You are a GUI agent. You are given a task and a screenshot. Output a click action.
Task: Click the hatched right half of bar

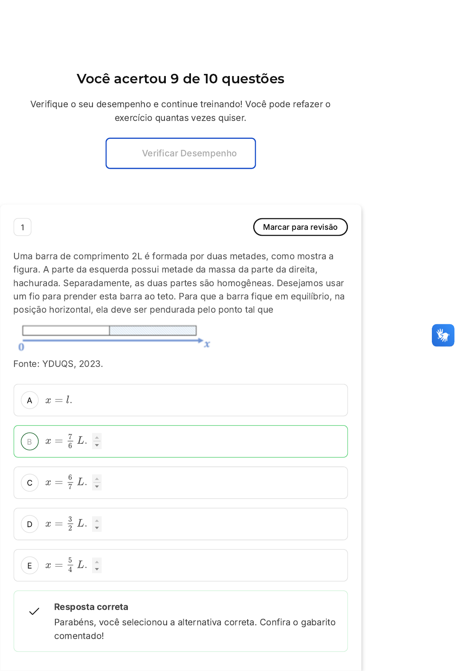(x=153, y=330)
